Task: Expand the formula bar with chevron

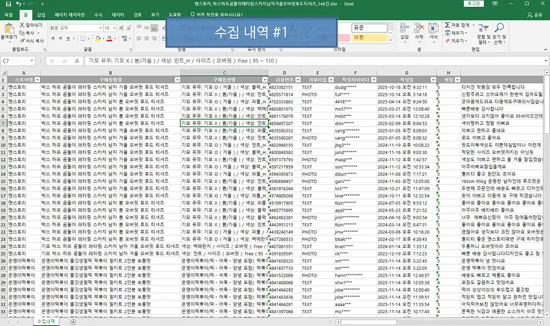Action: tap(545, 61)
